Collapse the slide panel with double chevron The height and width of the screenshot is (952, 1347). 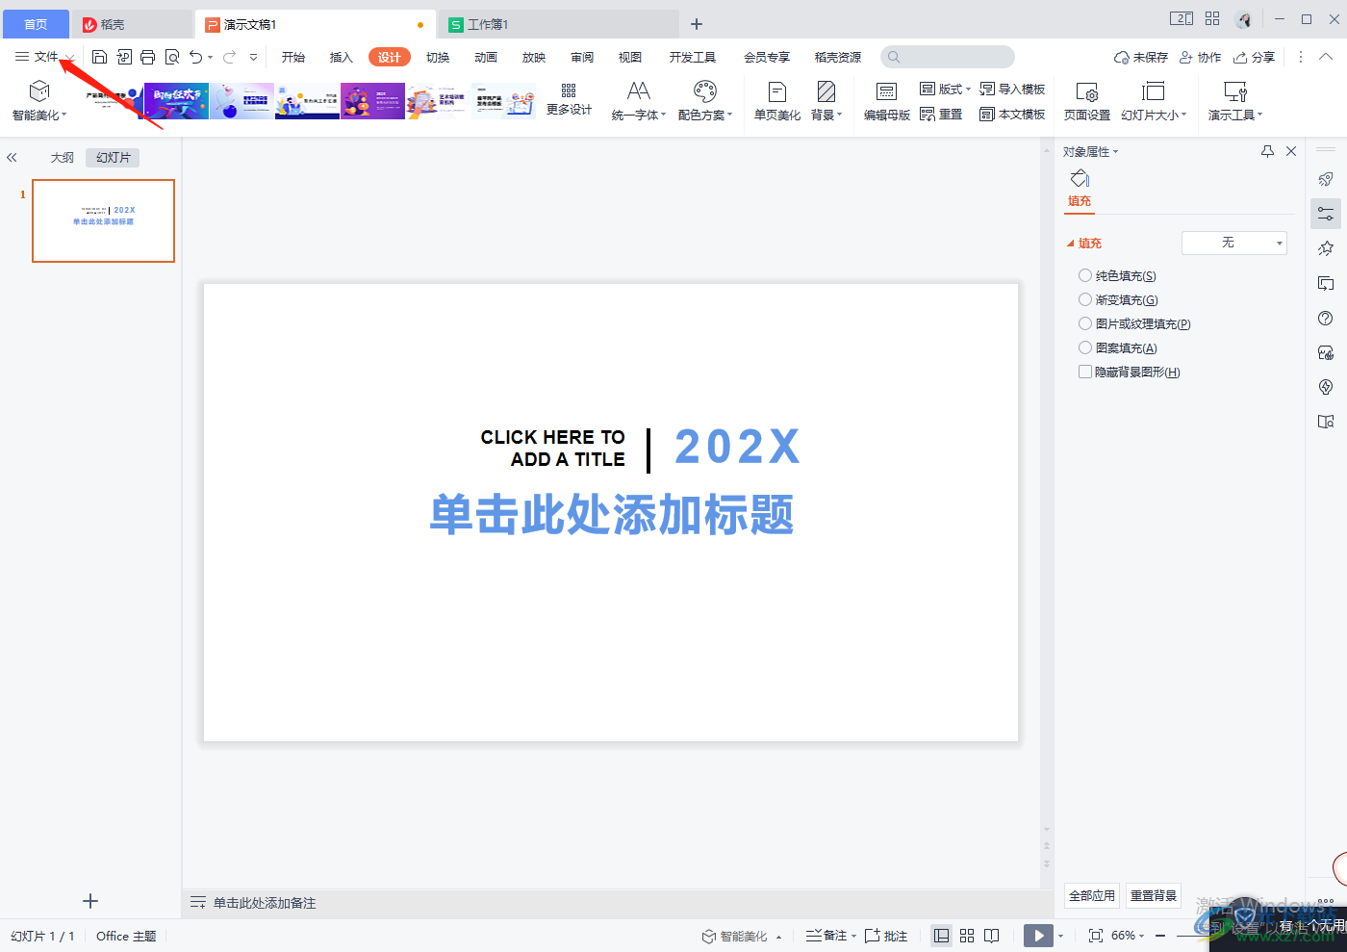click(x=12, y=157)
